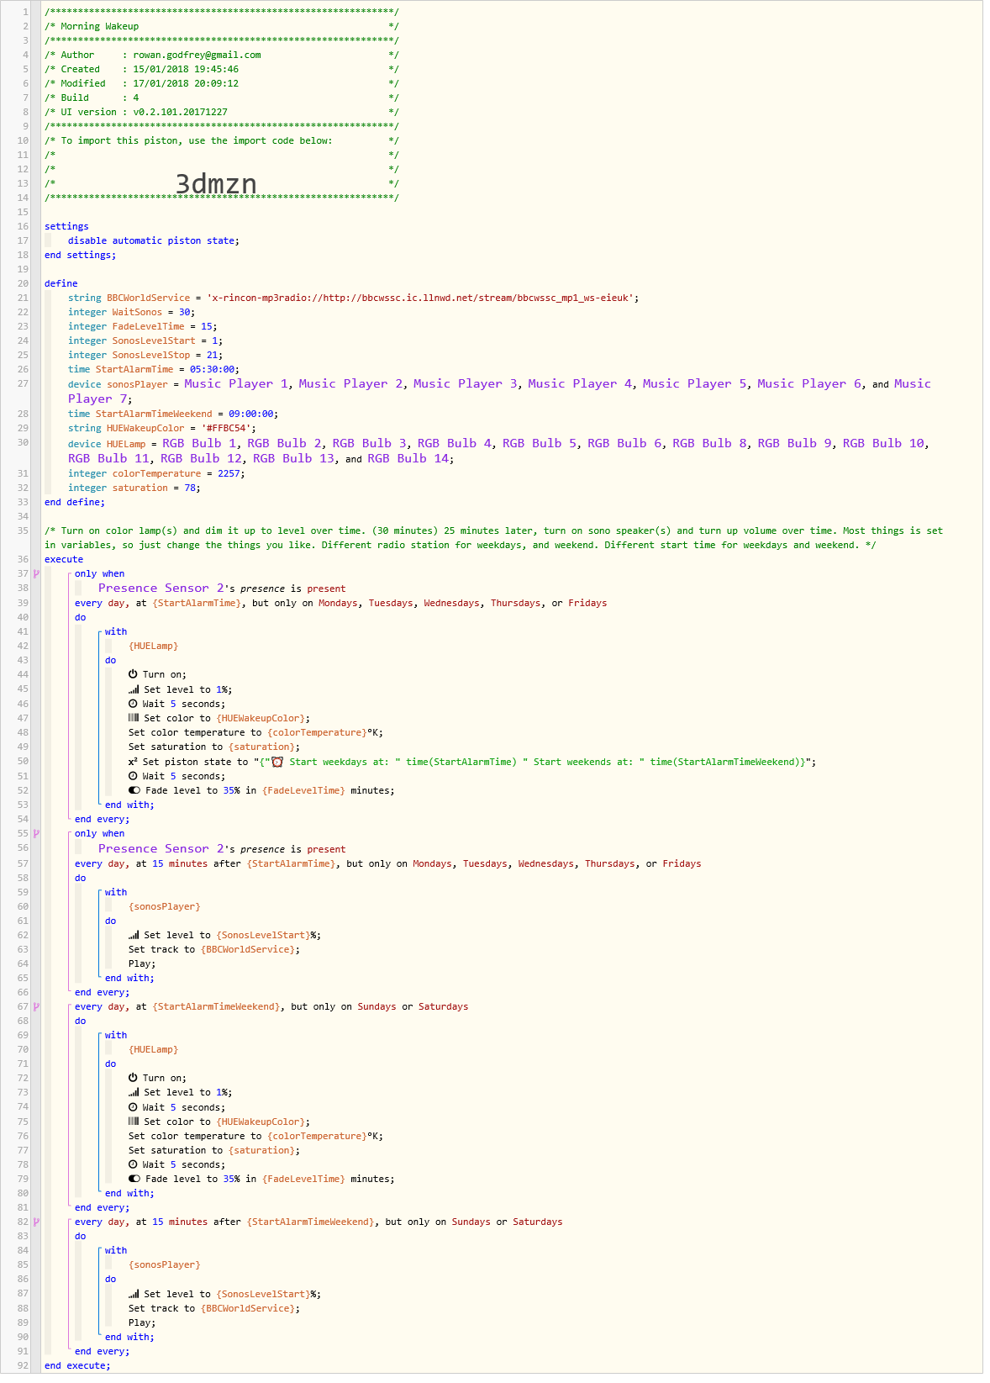The image size is (990, 1383).
Task: Click the x-rincon-mp3radio stream URL value
Action: tap(422, 298)
